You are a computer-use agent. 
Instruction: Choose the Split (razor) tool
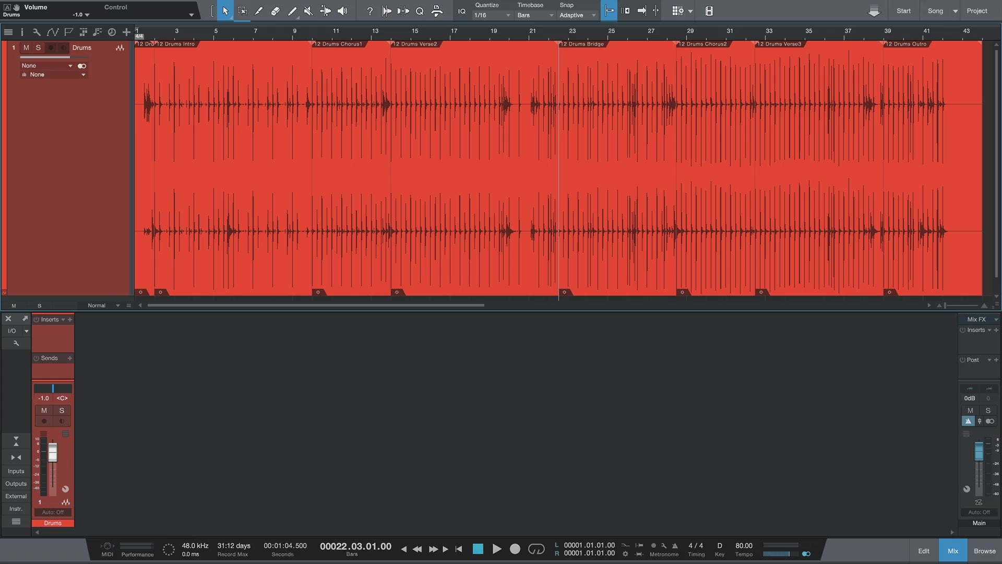(x=258, y=10)
